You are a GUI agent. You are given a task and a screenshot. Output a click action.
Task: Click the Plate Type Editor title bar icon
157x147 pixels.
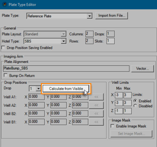coord(4,5)
